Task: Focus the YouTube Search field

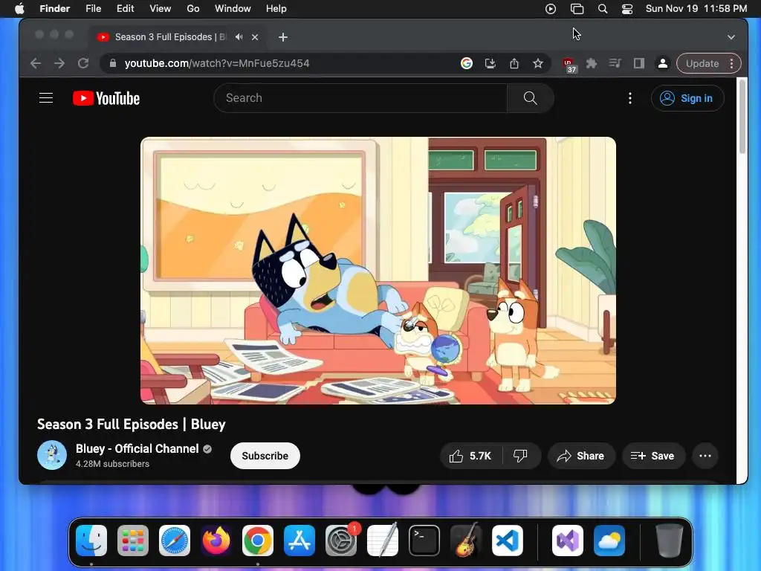Action: point(360,98)
